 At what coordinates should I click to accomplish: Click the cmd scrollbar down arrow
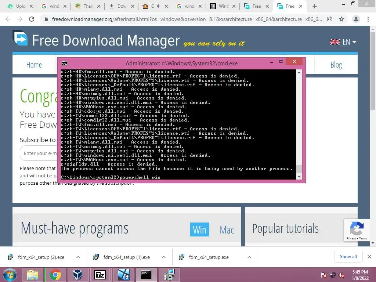(299, 177)
